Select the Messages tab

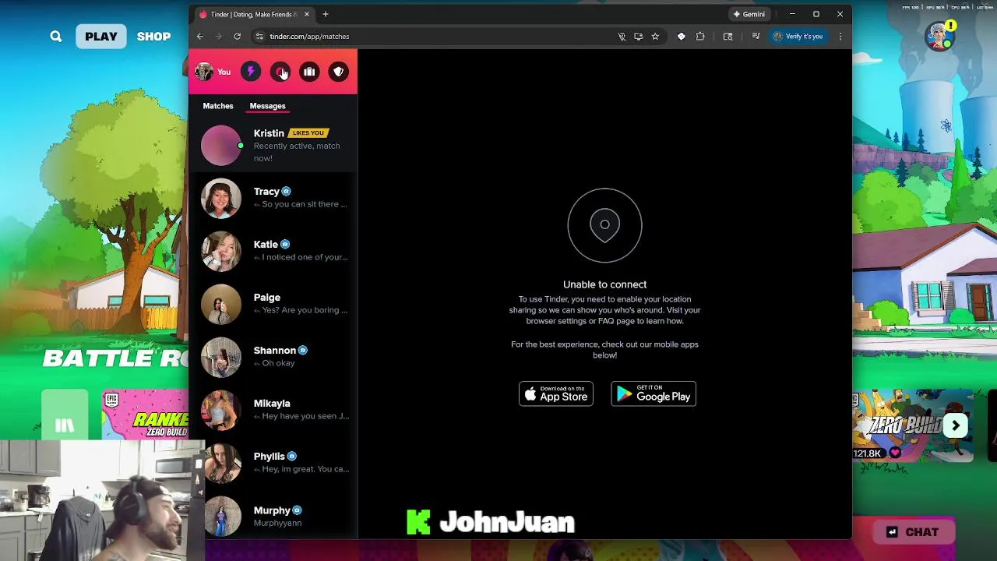coord(267,106)
